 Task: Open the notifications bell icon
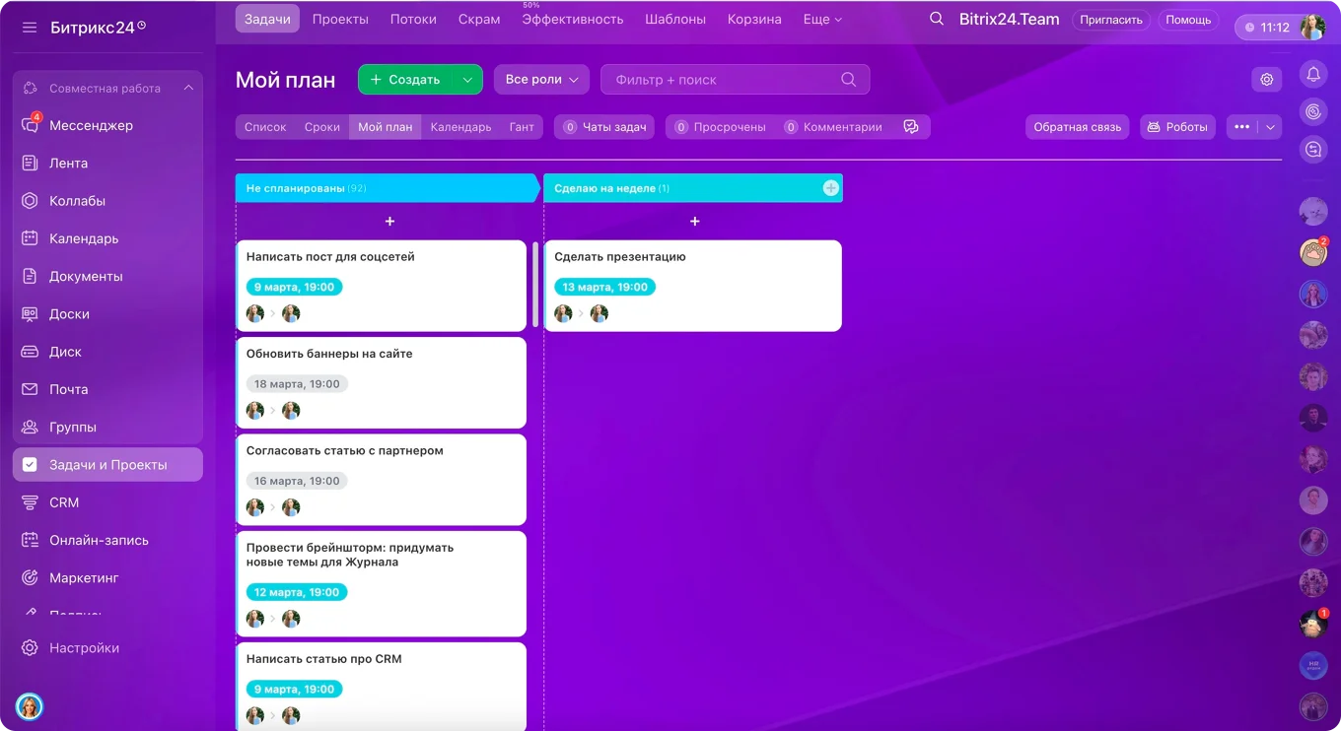[1312, 75]
